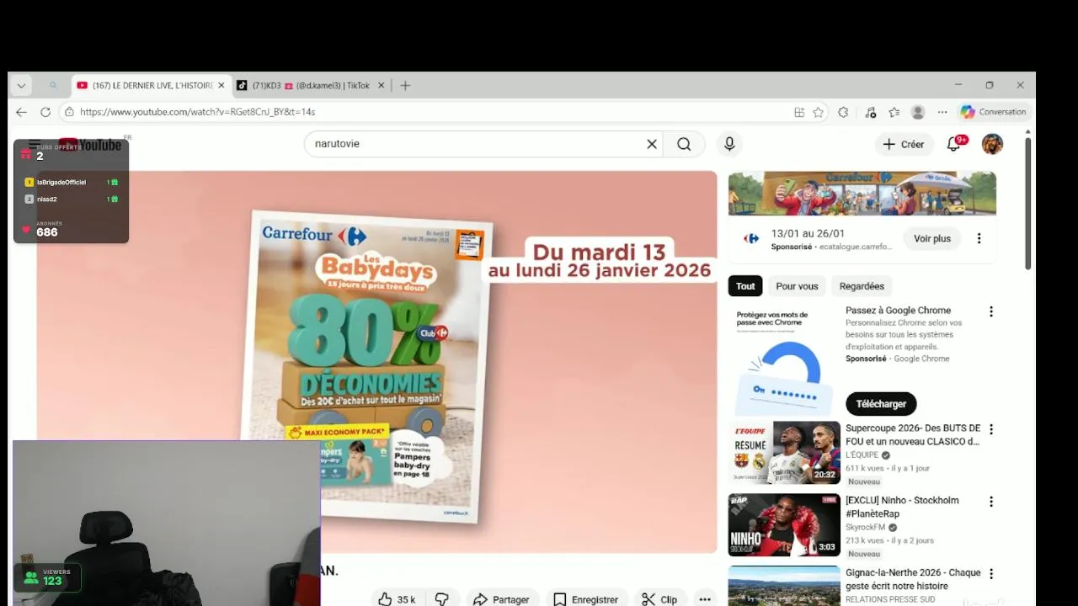
Task: Open Supercoupe 2026 video thumbnail
Action: 784,453
